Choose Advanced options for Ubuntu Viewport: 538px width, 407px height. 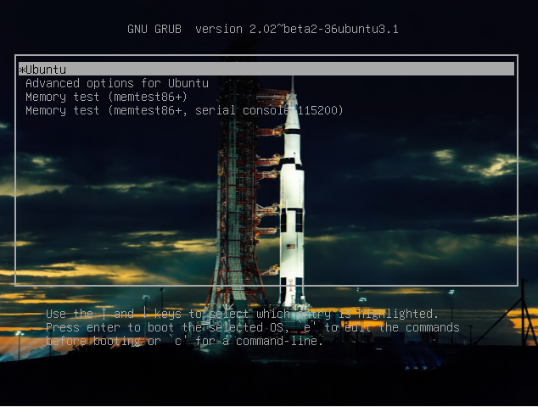(x=116, y=83)
